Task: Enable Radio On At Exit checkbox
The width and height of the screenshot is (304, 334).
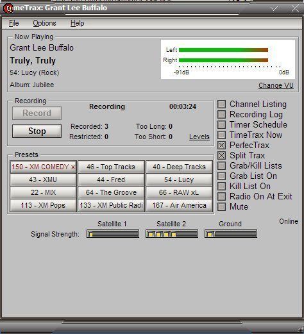Action: 221,196
